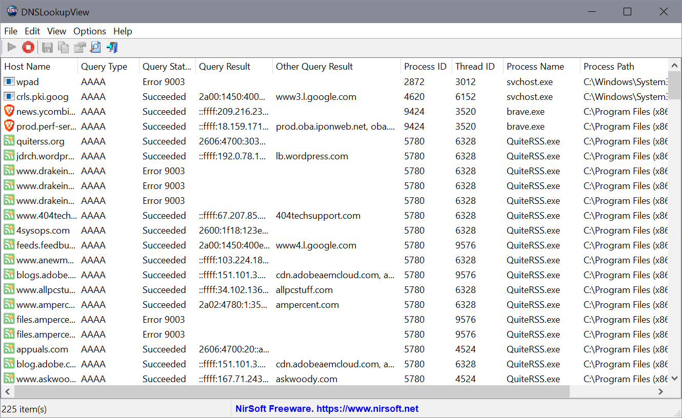Click the vertical scrollbar down arrow
The image size is (682, 418).
[674, 379]
